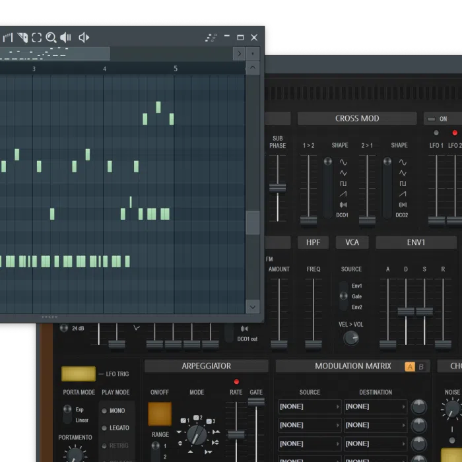Image resolution: width=462 pixels, height=462 pixels.
Task: Click the piano roll note overview minimap
Action: click(55, 53)
